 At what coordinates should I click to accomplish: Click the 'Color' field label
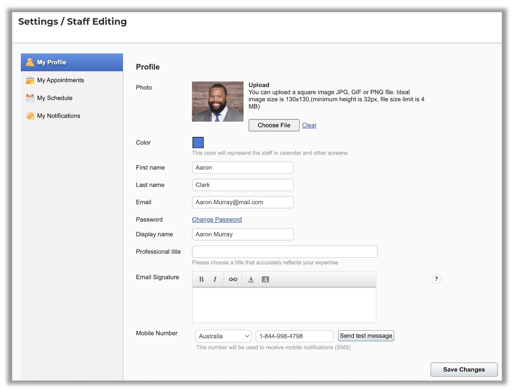(x=143, y=142)
